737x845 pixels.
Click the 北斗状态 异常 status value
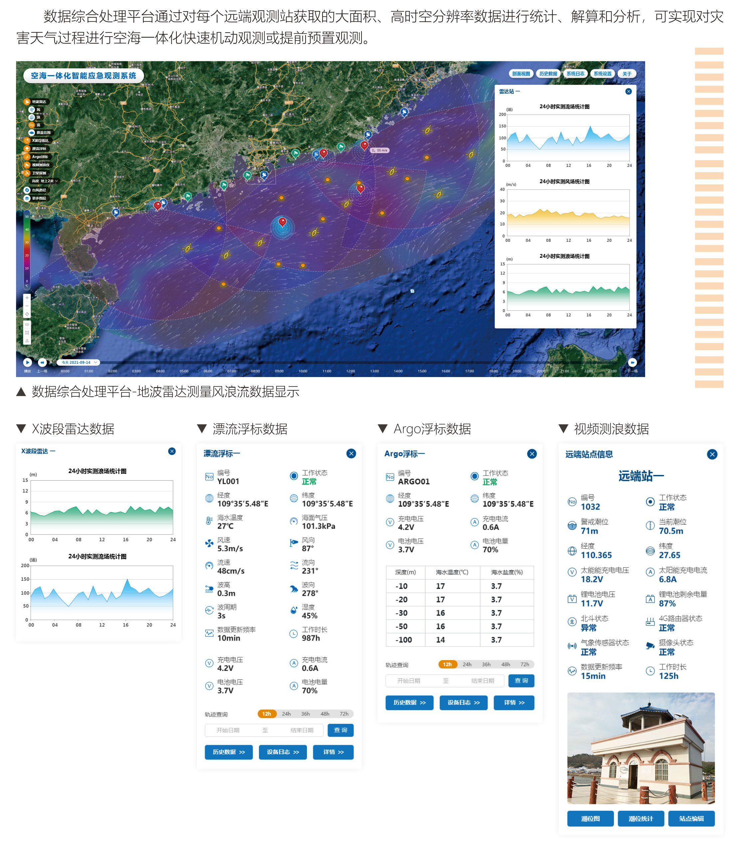click(589, 628)
